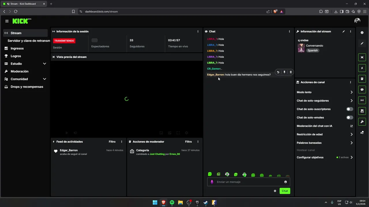
Task: Toggle Chat de solo-emotes switch
Action: (350, 118)
